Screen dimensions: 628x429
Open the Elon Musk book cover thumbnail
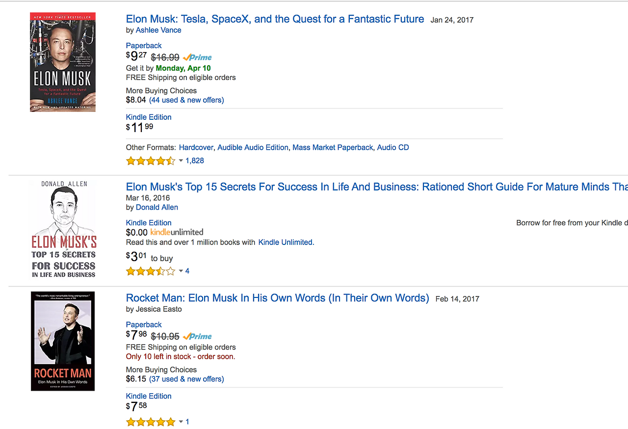coord(63,62)
